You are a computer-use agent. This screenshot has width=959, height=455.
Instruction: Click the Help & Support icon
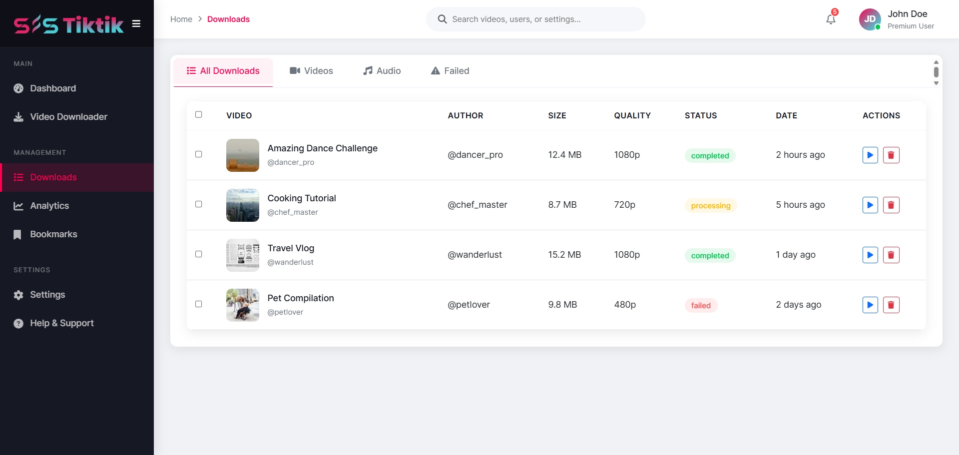tap(17, 323)
